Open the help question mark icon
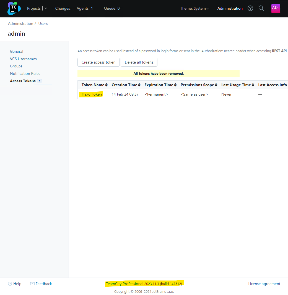 250,8
